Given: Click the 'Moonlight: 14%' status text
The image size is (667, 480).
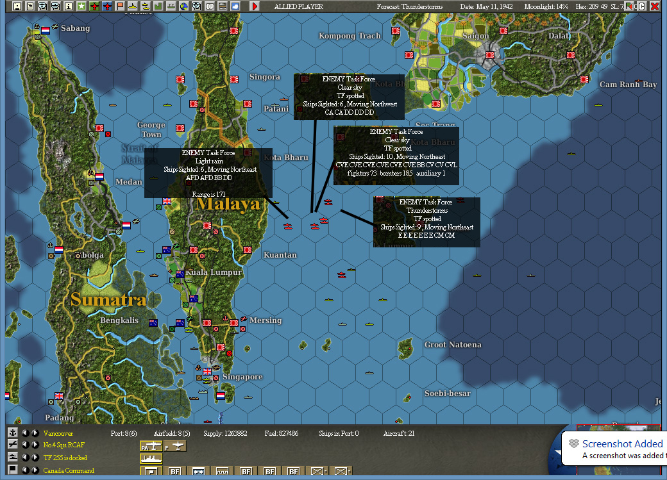Looking at the screenshot, I should (x=546, y=6).
